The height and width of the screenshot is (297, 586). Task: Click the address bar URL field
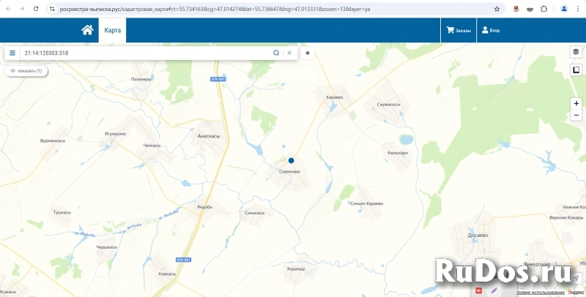[275, 9]
